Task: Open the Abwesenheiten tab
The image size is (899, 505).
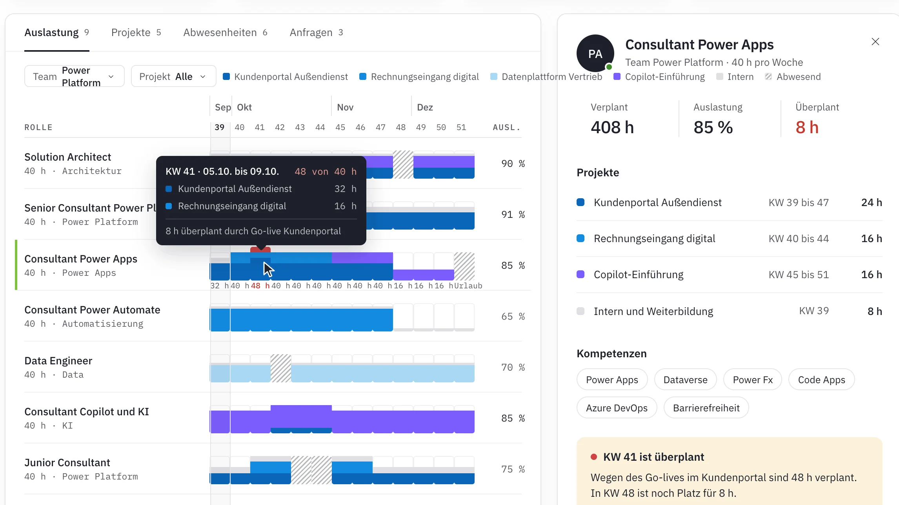Action: pyautogui.click(x=225, y=33)
